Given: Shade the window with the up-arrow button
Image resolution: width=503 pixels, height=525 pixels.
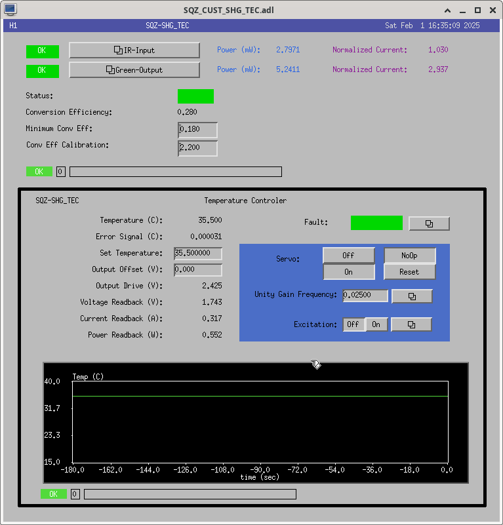Looking at the screenshot, I should pyautogui.click(x=447, y=10).
